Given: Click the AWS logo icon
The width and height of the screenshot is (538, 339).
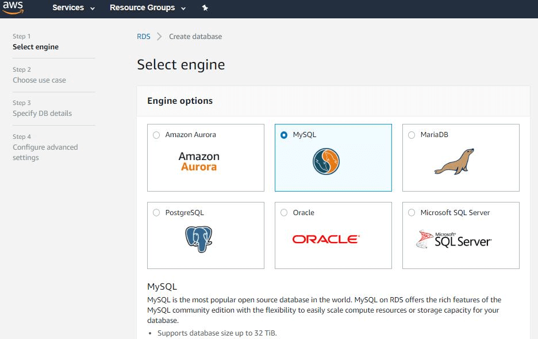Looking at the screenshot, I should point(13,7).
